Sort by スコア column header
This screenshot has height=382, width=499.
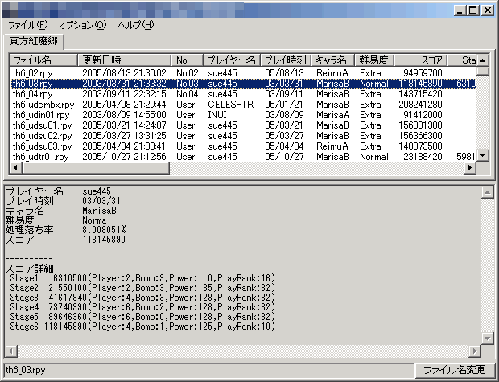(x=421, y=60)
